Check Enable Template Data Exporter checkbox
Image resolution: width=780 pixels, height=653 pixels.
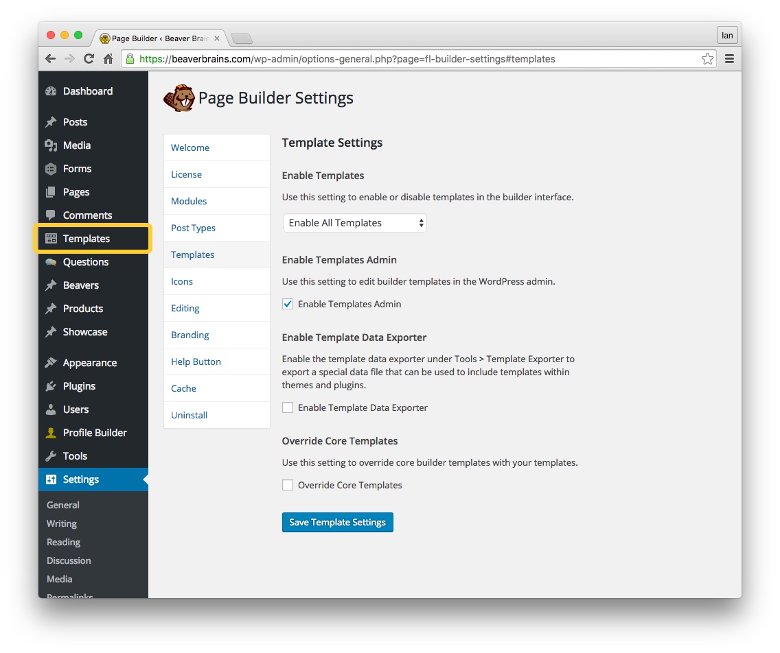288,407
